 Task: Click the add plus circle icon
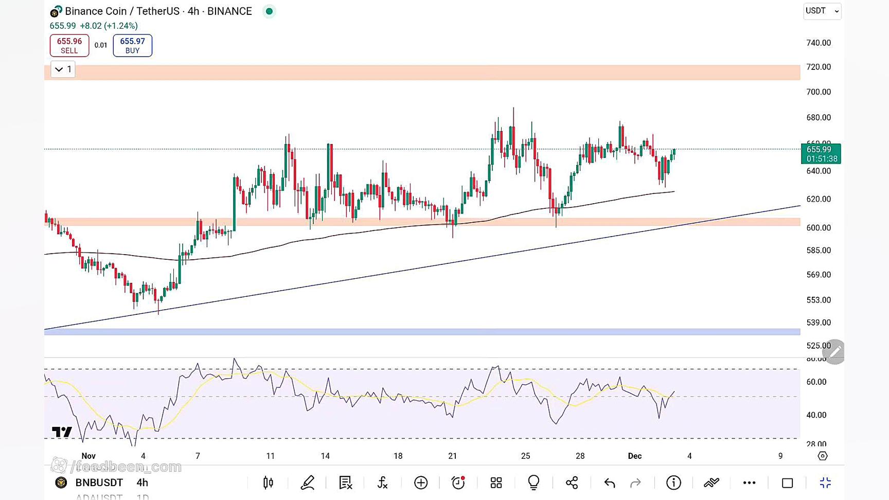point(421,483)
